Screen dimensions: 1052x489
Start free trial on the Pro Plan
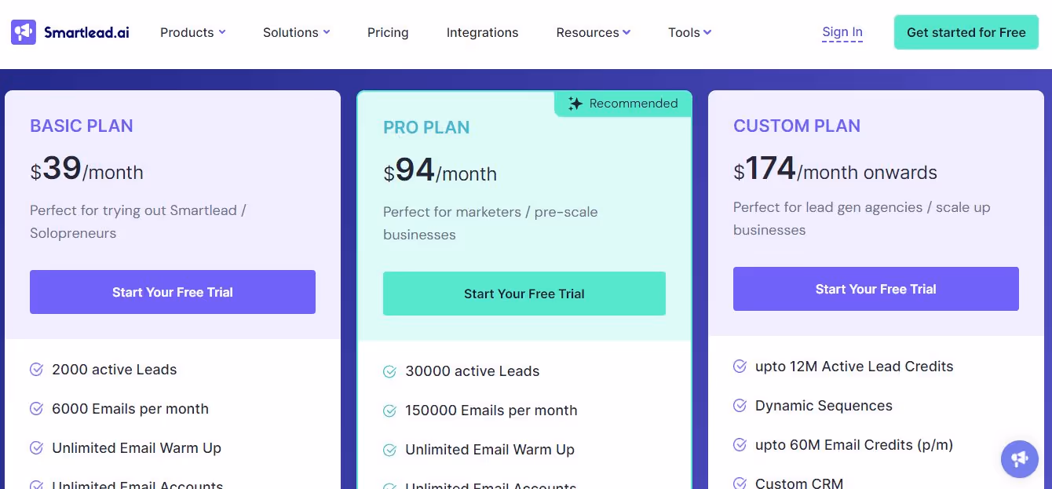click(x=524, y=294)
